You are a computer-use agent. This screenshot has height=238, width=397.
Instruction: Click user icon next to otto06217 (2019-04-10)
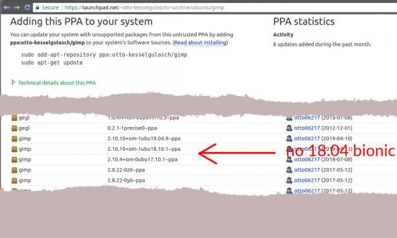point(289,138)
